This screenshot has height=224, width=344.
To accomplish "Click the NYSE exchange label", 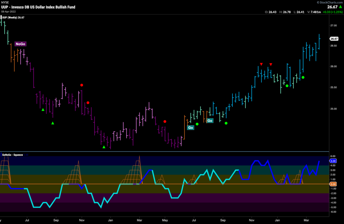I will 5,2.
